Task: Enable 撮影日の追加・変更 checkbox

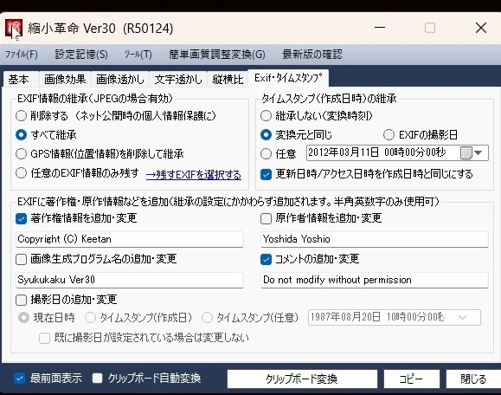Action: tap(21, 300)
